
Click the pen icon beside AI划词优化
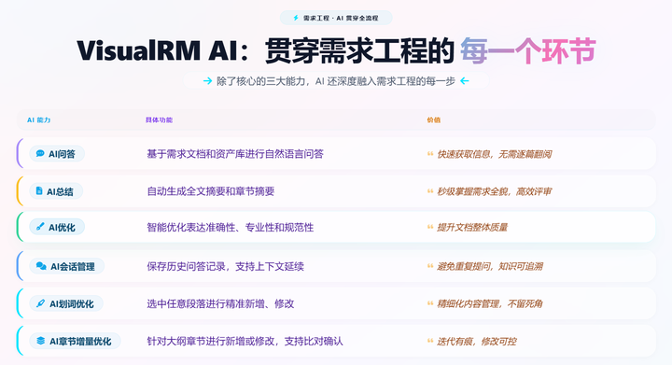tap(40, 303)
